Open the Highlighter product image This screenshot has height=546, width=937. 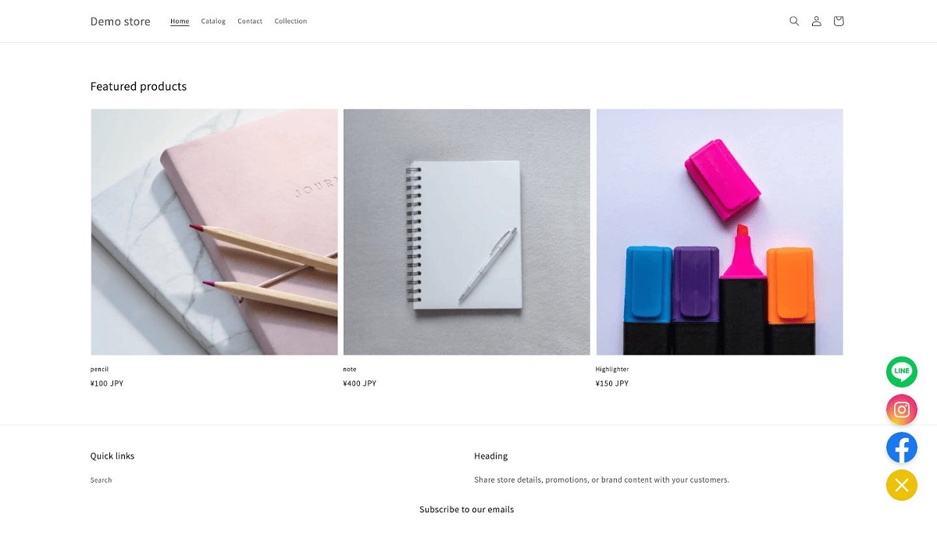point(720,232)
